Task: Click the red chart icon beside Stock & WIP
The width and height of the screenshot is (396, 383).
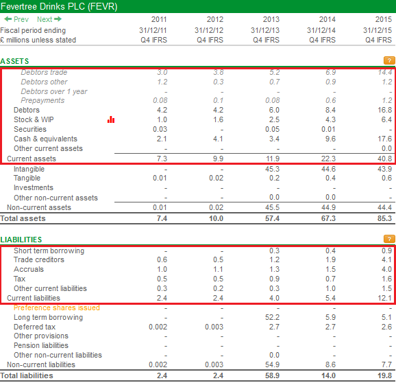Action: click(111, 119)
